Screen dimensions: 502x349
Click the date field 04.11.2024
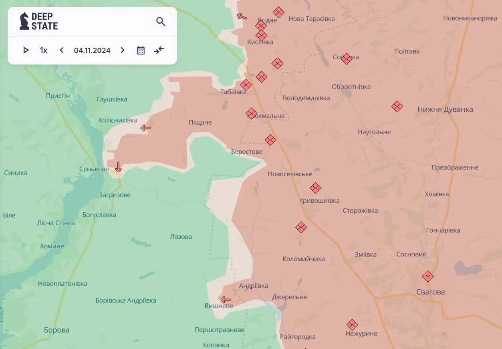coord(92,50)
